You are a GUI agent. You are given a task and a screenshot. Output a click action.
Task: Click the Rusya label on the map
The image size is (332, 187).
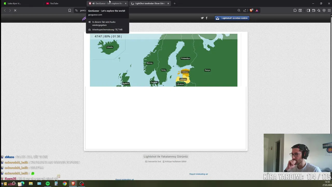click(207, 70)
